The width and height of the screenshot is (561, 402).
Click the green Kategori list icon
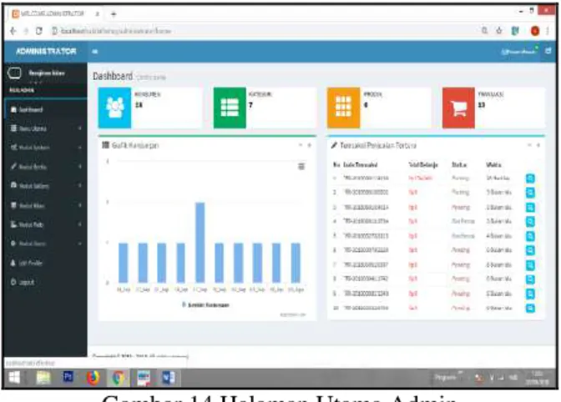pyautogui.click(x=230, y=108)
